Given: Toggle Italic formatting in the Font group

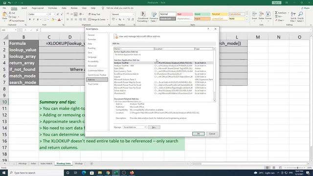Looking at the screenshot, I should 34,20.
